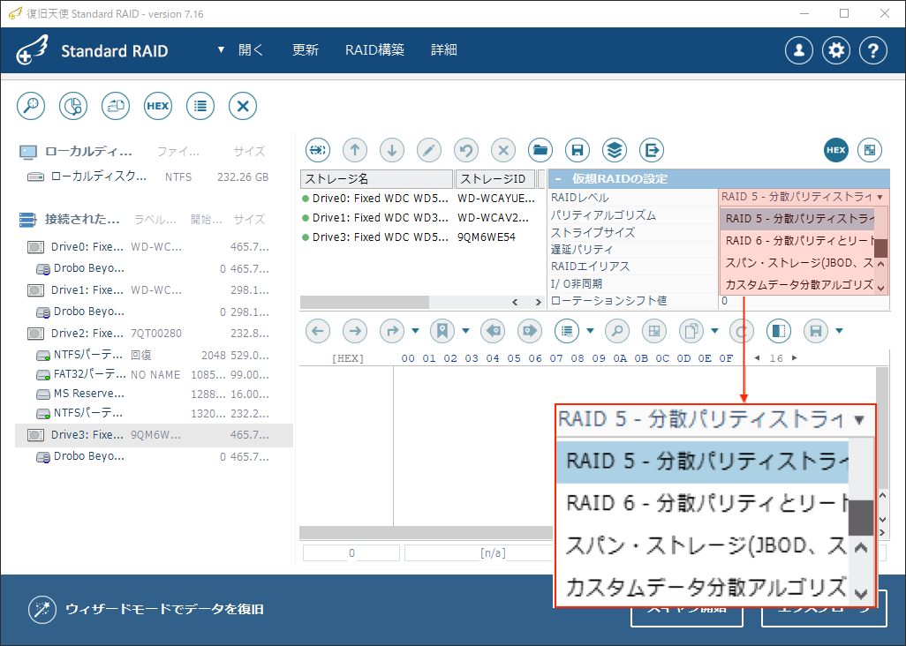The height and width of the screenshot is (646, 906).
Task: Toggle the dark HEX button in RAID builder
Action: 836,150
